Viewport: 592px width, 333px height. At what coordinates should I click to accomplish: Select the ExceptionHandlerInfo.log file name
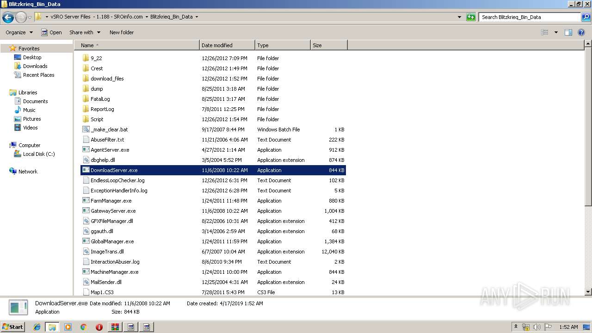click(x=119, y=191)
